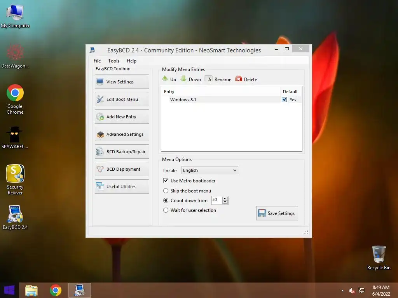Open My Computer desktop icon
This screenshot has height=298, width=398.
click(15, 16)
